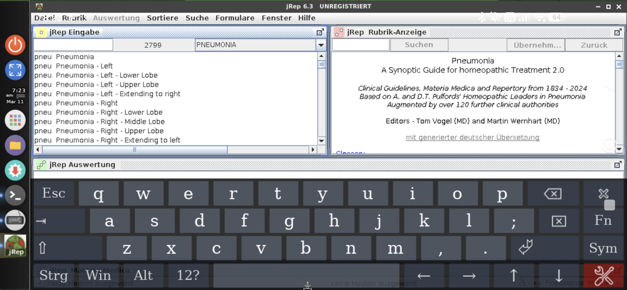The height and width of the screenshot is (290, 627).
Task: Maximize the jRep Eingabe panel
Action: [320, 32]
